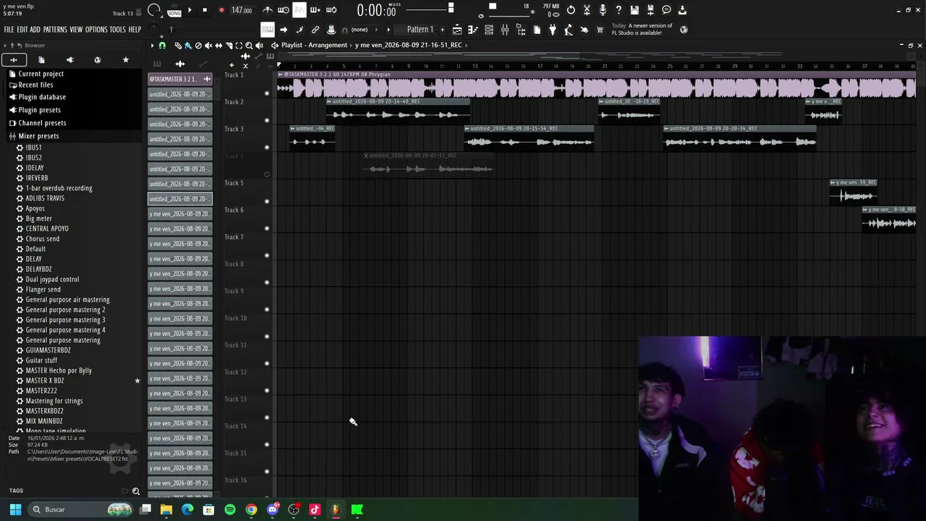Select the @TASKMASTER 3 2 1 picker clip

point(179,79)
